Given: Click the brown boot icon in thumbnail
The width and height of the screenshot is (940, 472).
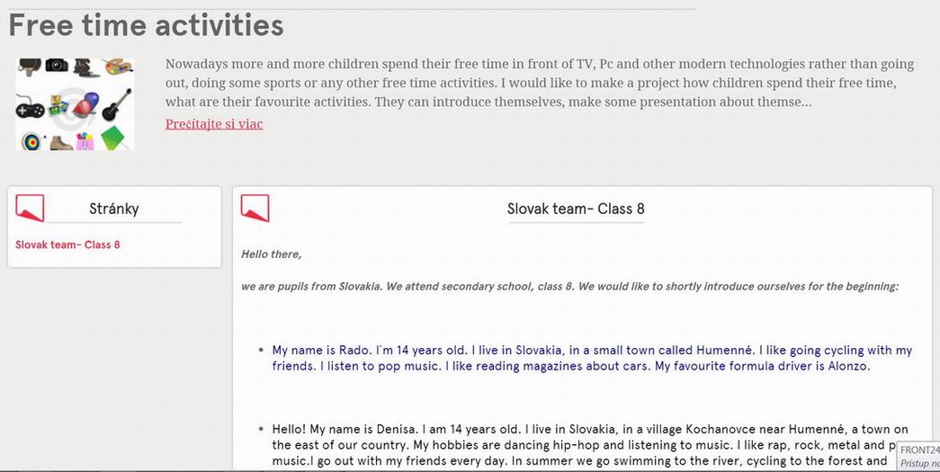Looking at the screenshot, I should pyautogui.click(x=61, y=143).
